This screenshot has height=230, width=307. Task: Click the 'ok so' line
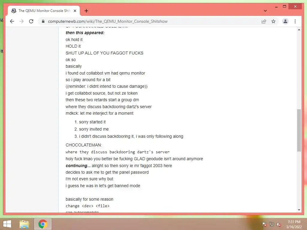point(71,60)
